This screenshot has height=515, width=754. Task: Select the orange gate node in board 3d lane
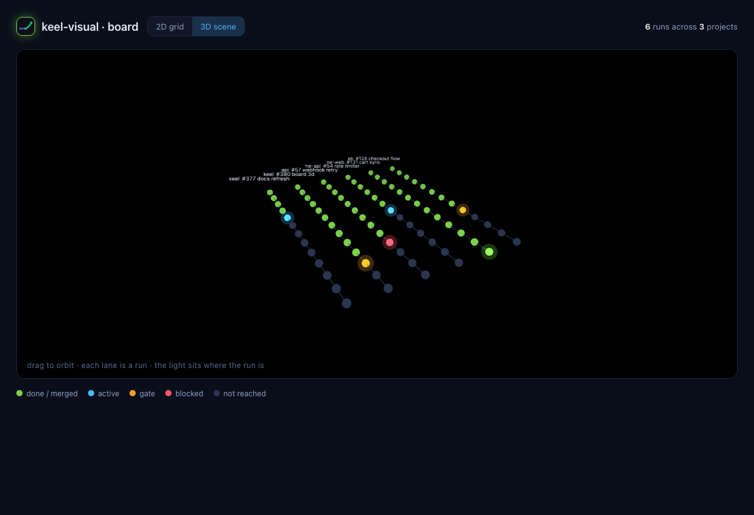pos(366,263)
